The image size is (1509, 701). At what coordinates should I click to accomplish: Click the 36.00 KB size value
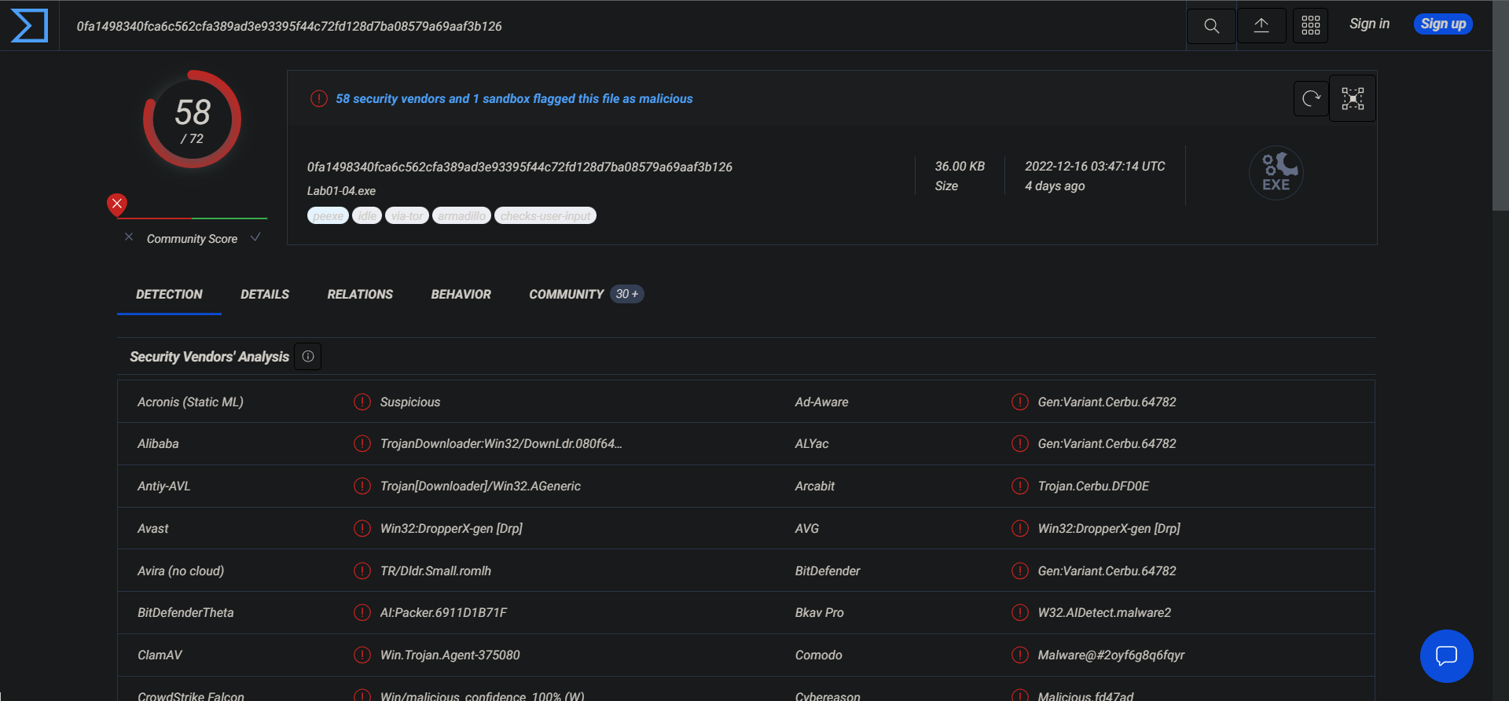coord(960,167)
